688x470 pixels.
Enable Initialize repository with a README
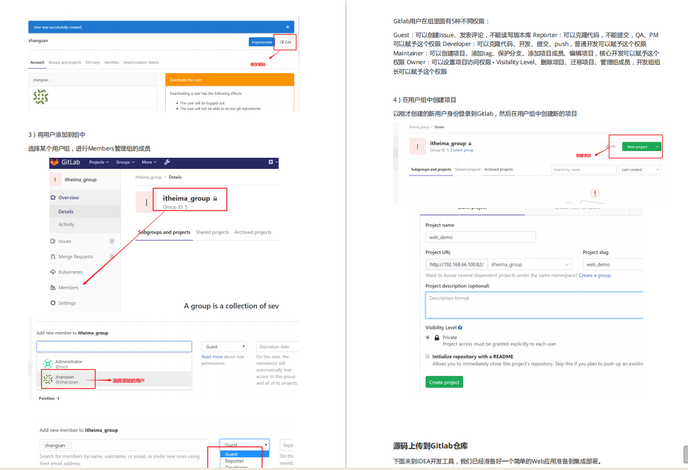427,357
